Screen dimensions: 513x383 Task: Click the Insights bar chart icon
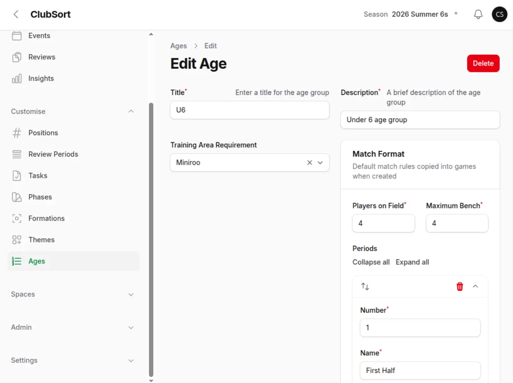pyautogui.click(x=17, y=79)
